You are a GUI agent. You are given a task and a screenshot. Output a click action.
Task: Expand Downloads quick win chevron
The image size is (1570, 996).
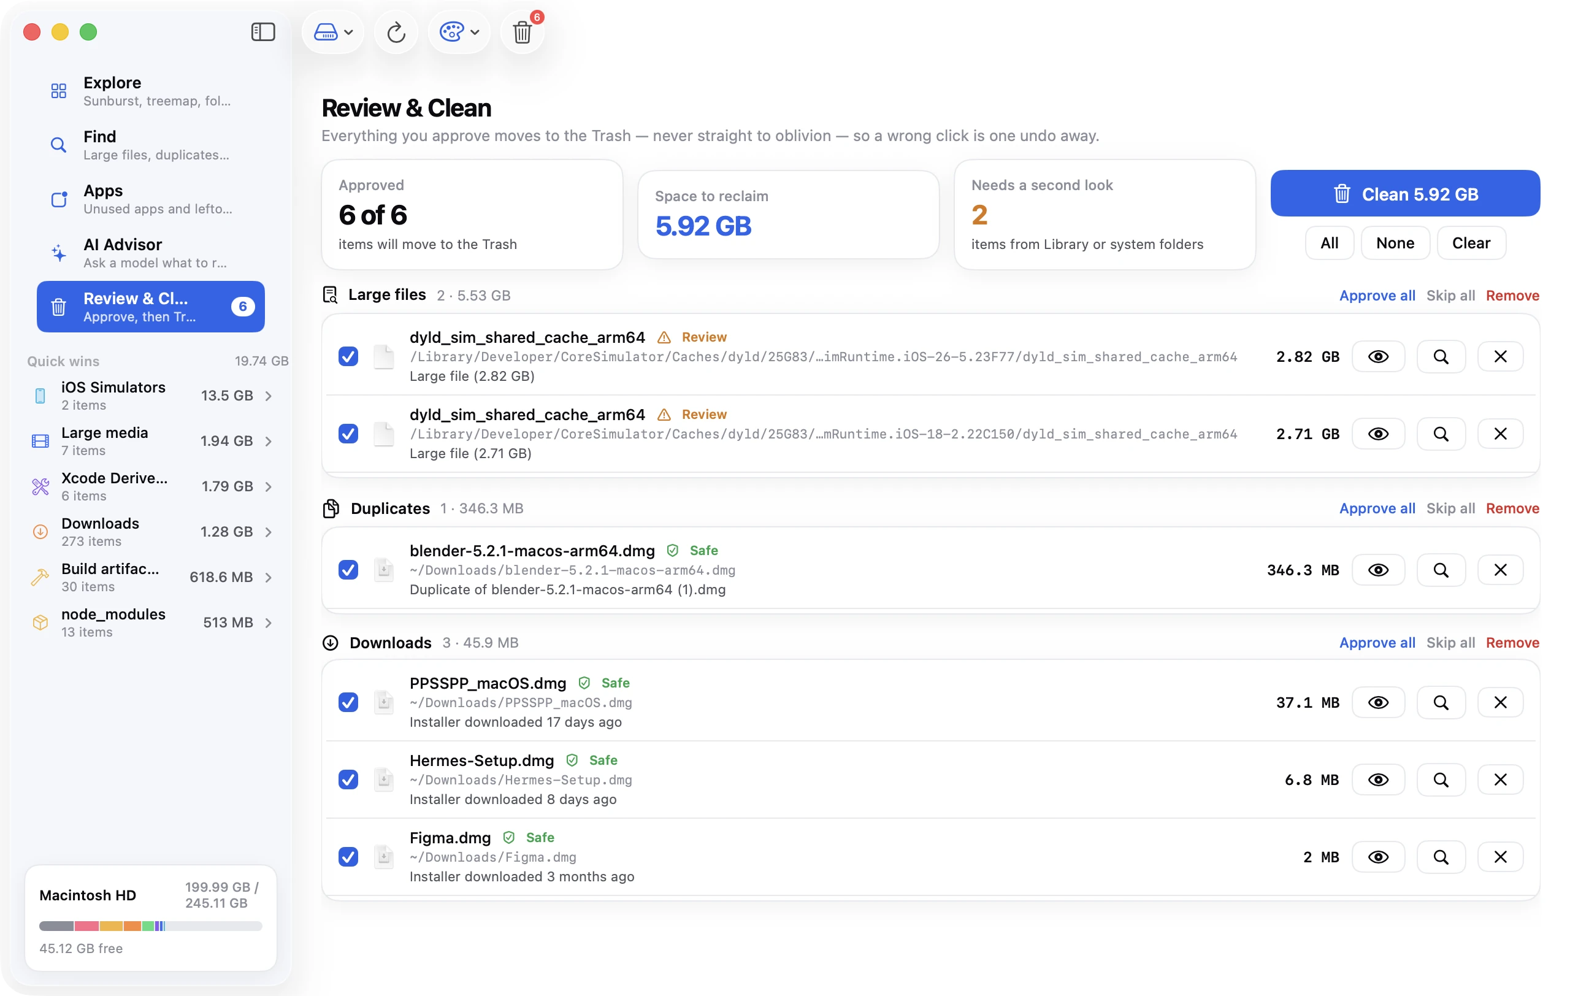click(x=269, y=532)
